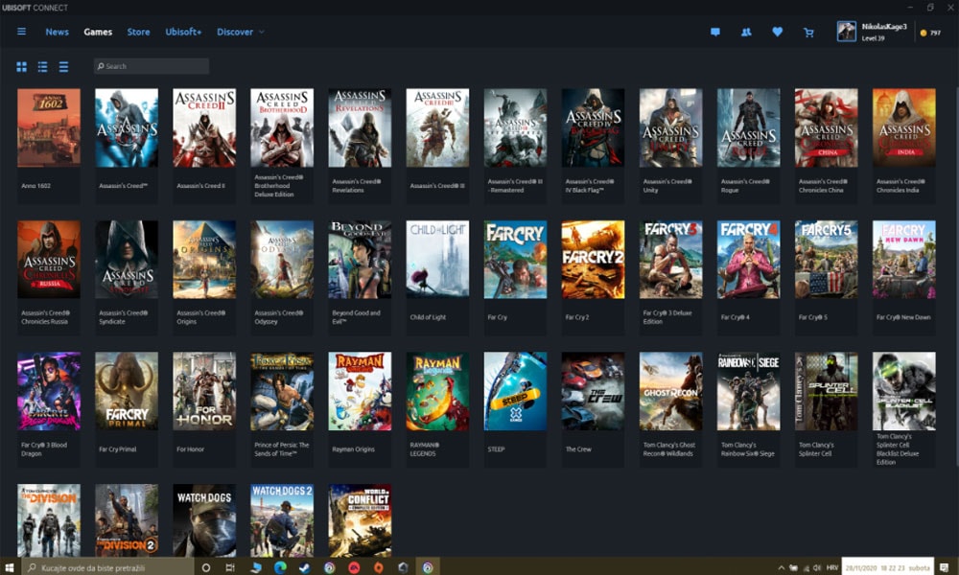The height and width of the screenshot is (575, 959).
Task: Click the NikolasKage3 profile avatar
Action: tap(847, 32)
